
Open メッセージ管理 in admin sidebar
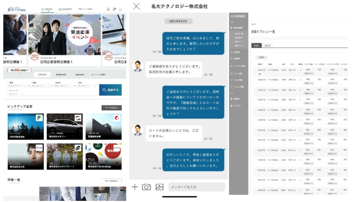238,87
